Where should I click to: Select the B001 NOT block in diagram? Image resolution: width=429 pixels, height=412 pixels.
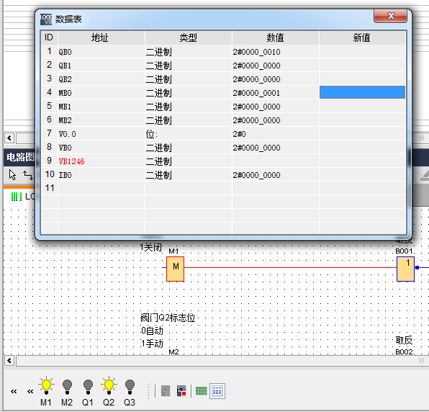(405, 269)
